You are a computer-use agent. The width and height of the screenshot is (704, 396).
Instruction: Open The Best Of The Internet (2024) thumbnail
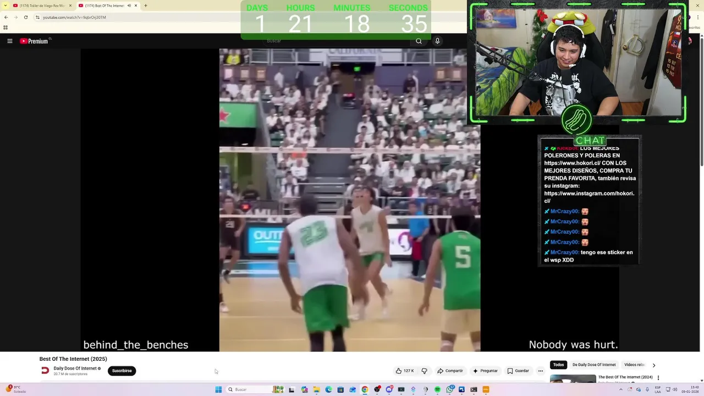[573, 379]
